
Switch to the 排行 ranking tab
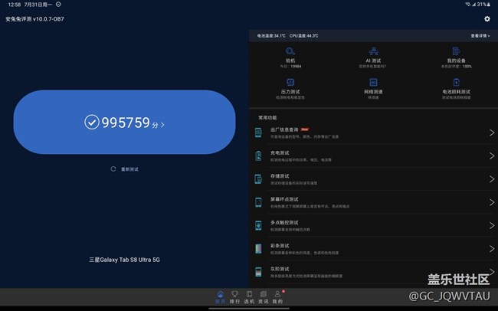[x=235, y=297]
